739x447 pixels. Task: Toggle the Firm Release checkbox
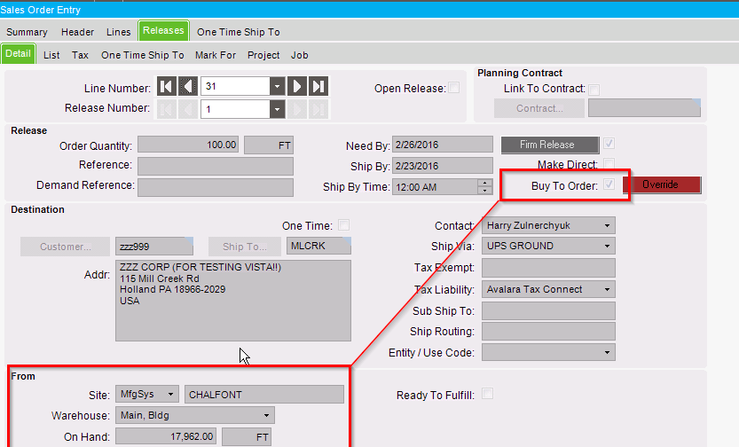pyautogui.click(x=609, y=143)
